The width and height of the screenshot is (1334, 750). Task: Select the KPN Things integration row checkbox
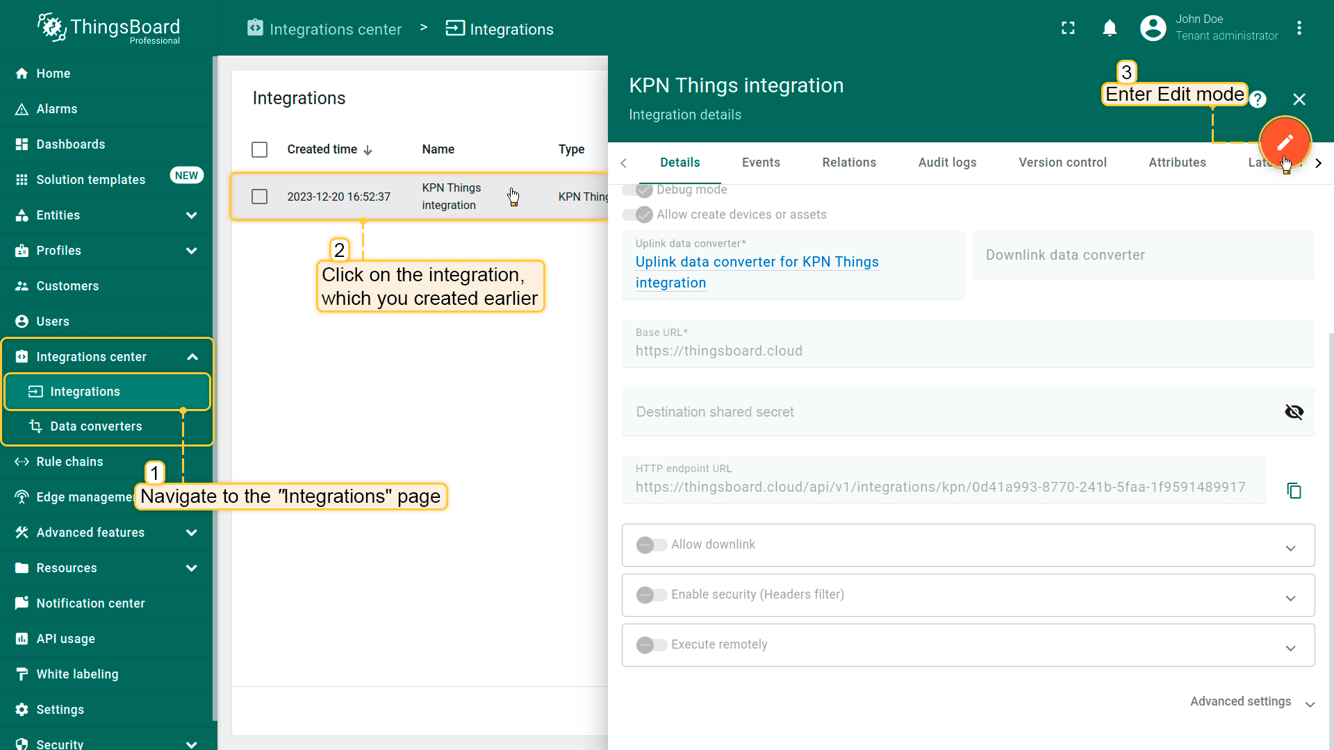coord(259,197)
